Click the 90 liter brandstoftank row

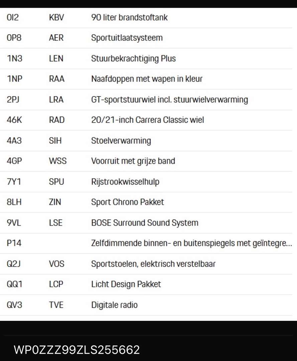(129, 17)
